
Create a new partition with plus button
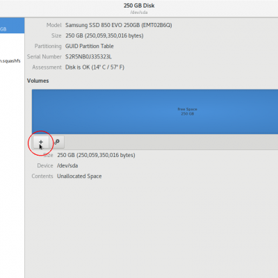coord(41,142)
